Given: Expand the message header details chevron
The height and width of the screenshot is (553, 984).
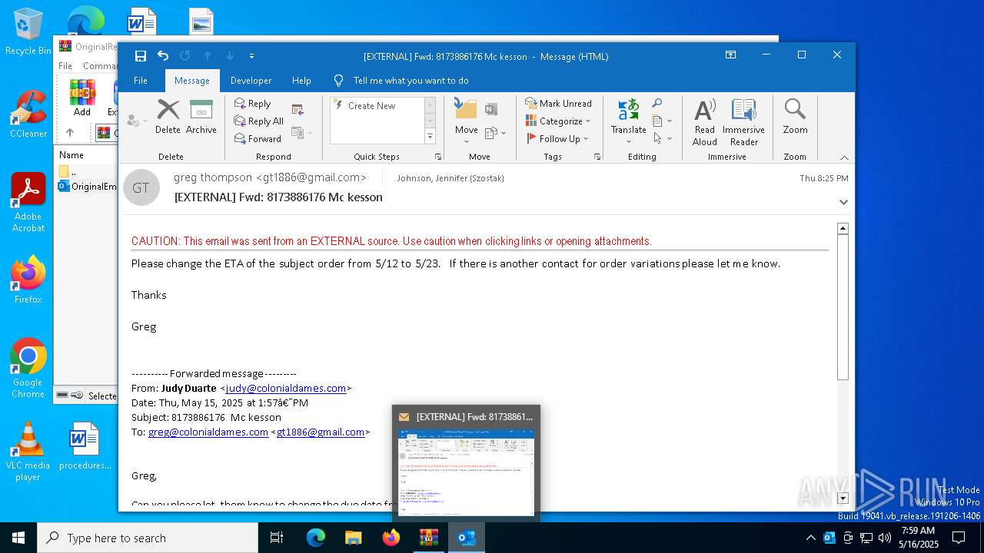Looking at the screenshot, I should [843, 202].
